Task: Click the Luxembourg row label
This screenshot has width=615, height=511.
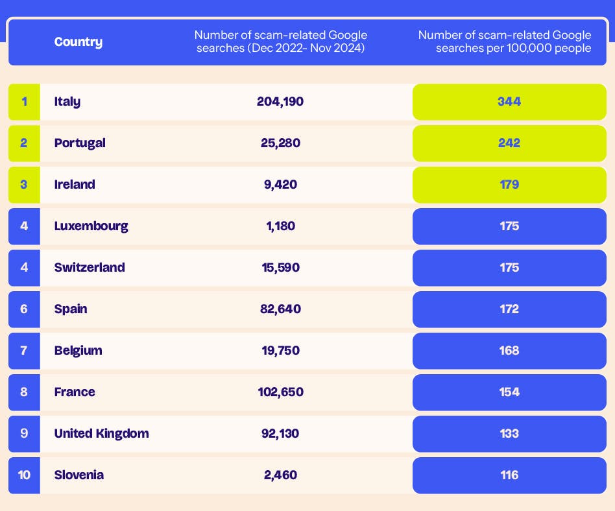Action: [x=91, y=226]
